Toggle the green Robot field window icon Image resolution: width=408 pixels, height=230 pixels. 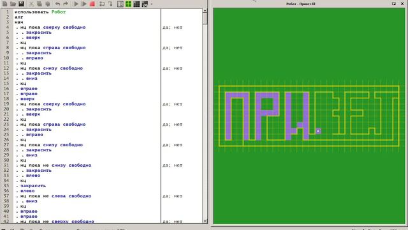[128, 4]
